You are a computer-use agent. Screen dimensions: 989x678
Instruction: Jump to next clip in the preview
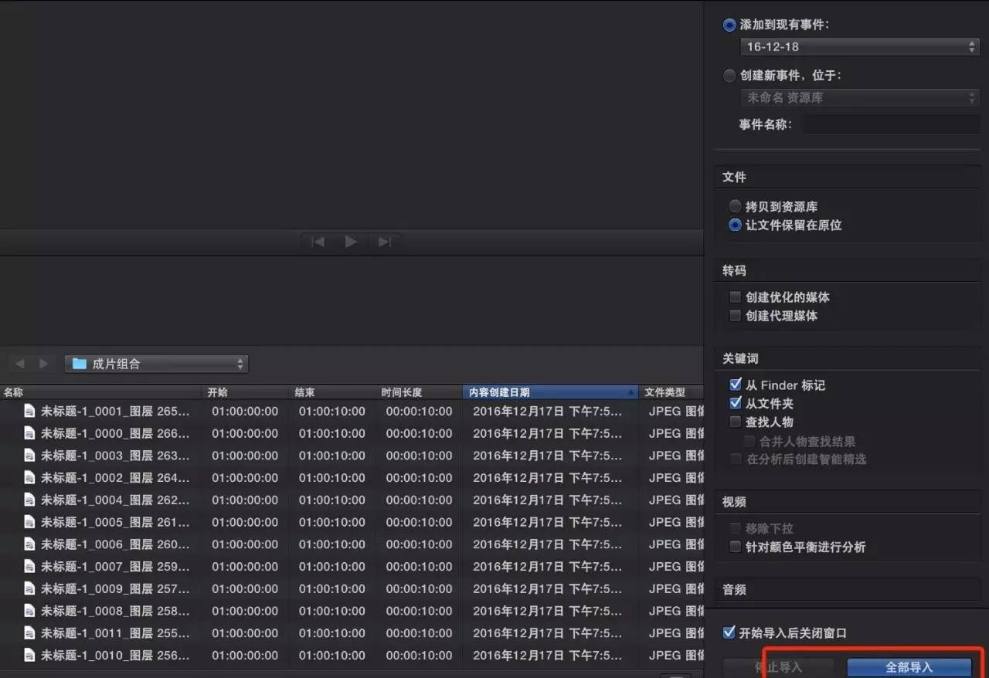pos(384,242)
